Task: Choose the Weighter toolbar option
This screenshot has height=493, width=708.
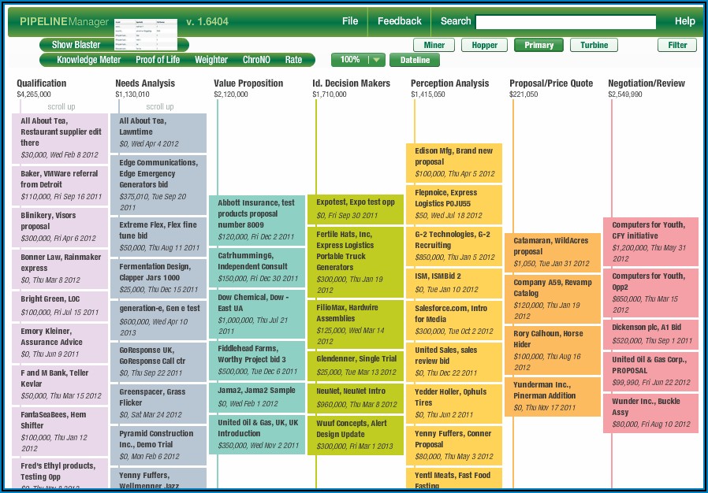Action: click(211, 60)
